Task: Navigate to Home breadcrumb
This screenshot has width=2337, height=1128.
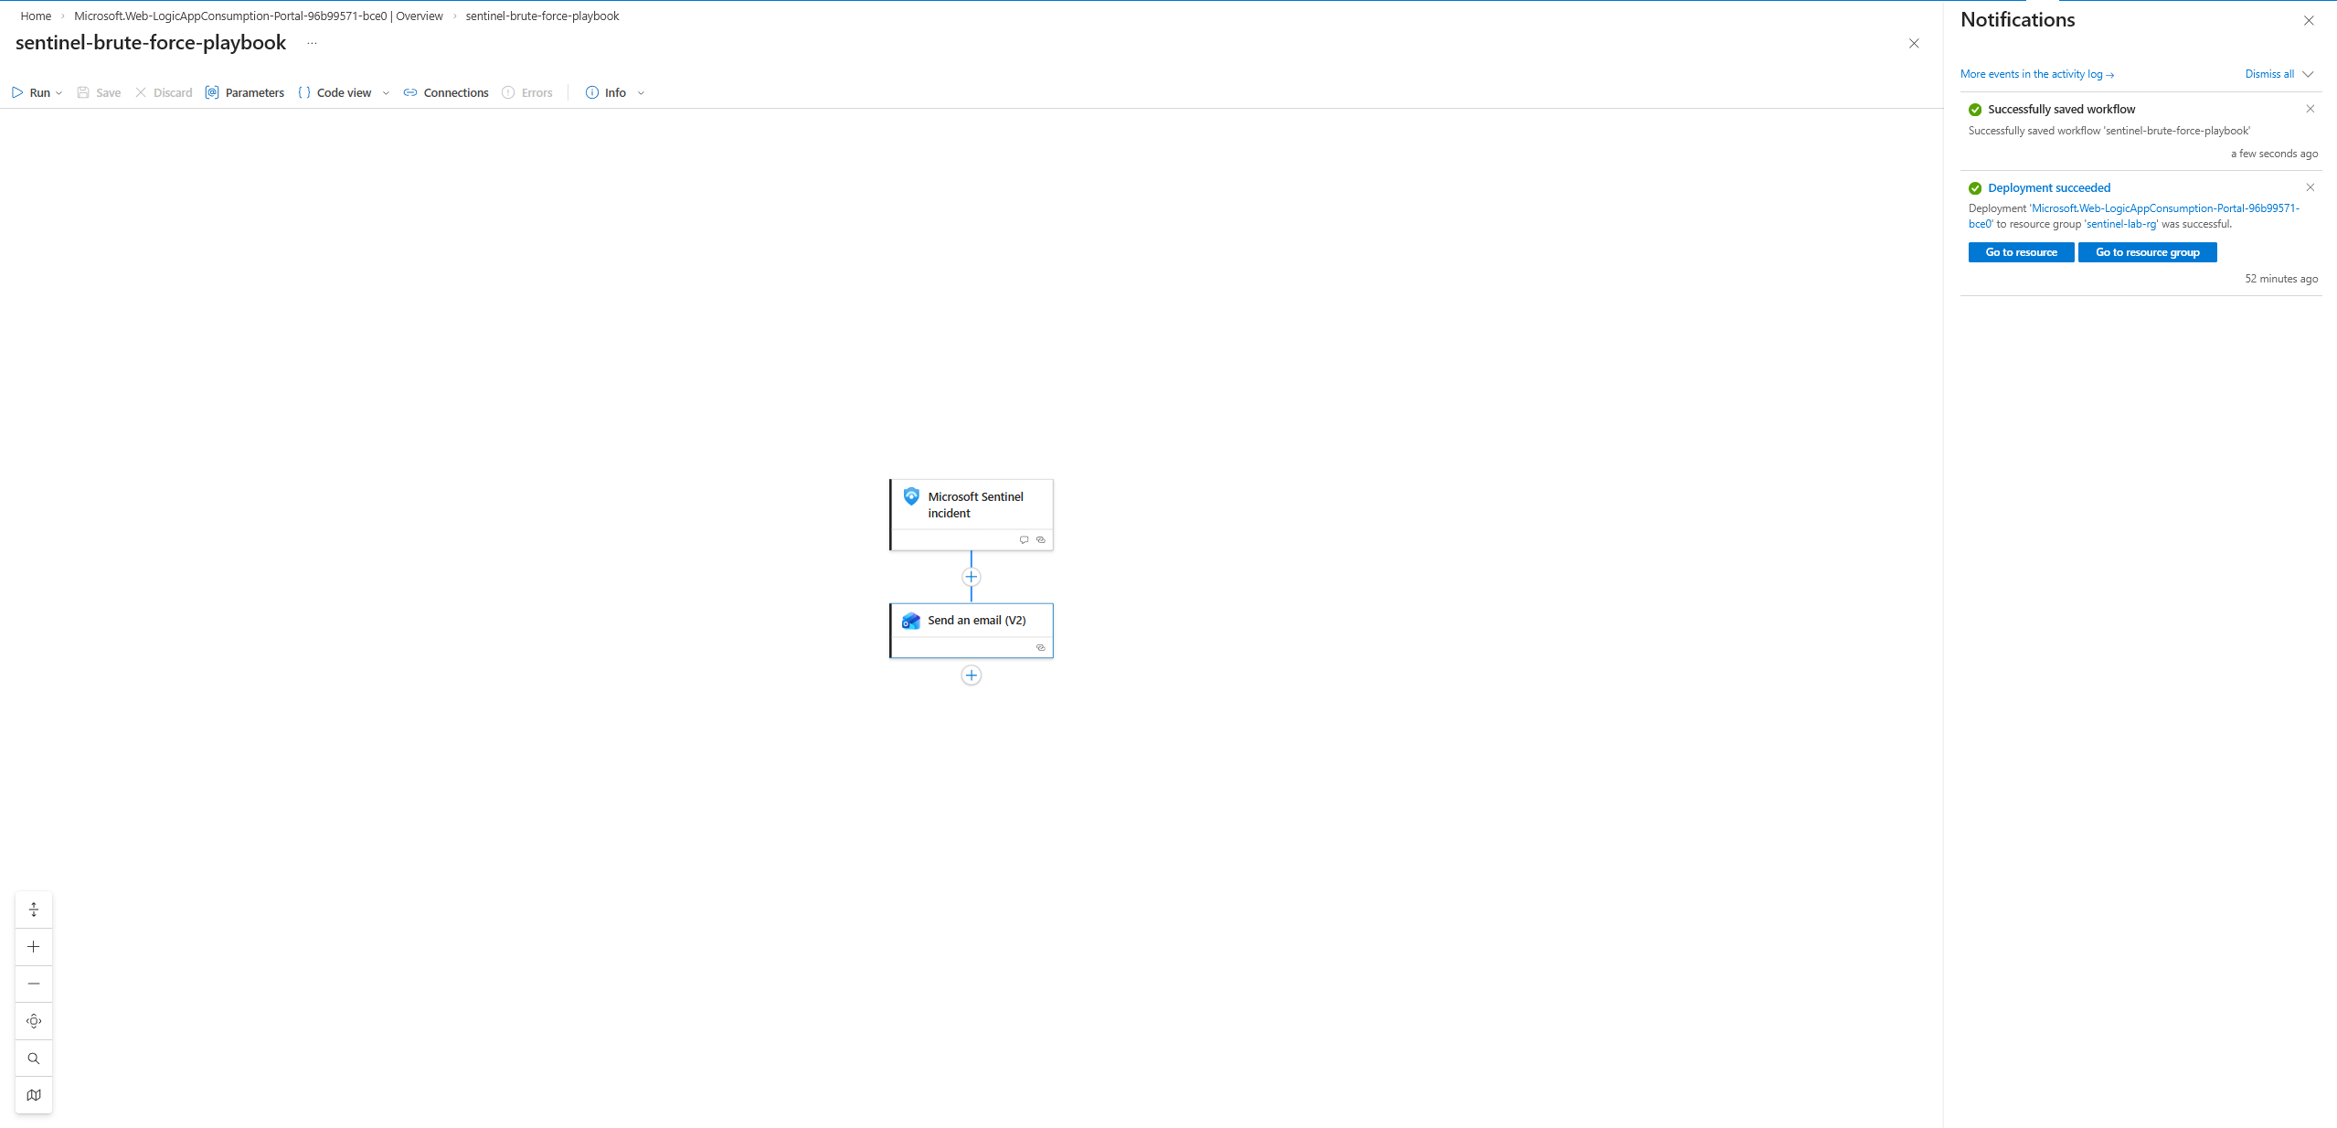Action: 36,16
